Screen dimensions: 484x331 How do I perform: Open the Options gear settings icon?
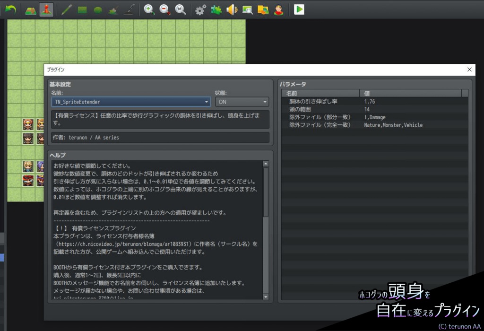[x=200, y=9]
